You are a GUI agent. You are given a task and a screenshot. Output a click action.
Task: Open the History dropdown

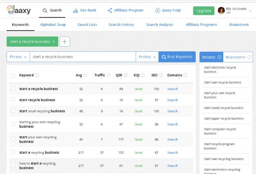[x=147, y=57]
